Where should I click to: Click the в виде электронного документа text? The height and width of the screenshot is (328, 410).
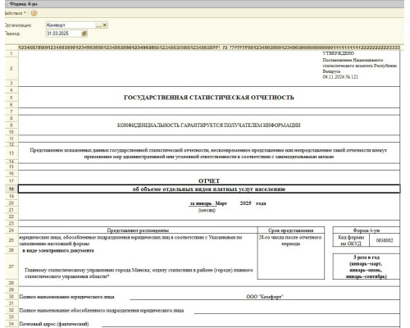pyautogui.click(x=58, y=250)
